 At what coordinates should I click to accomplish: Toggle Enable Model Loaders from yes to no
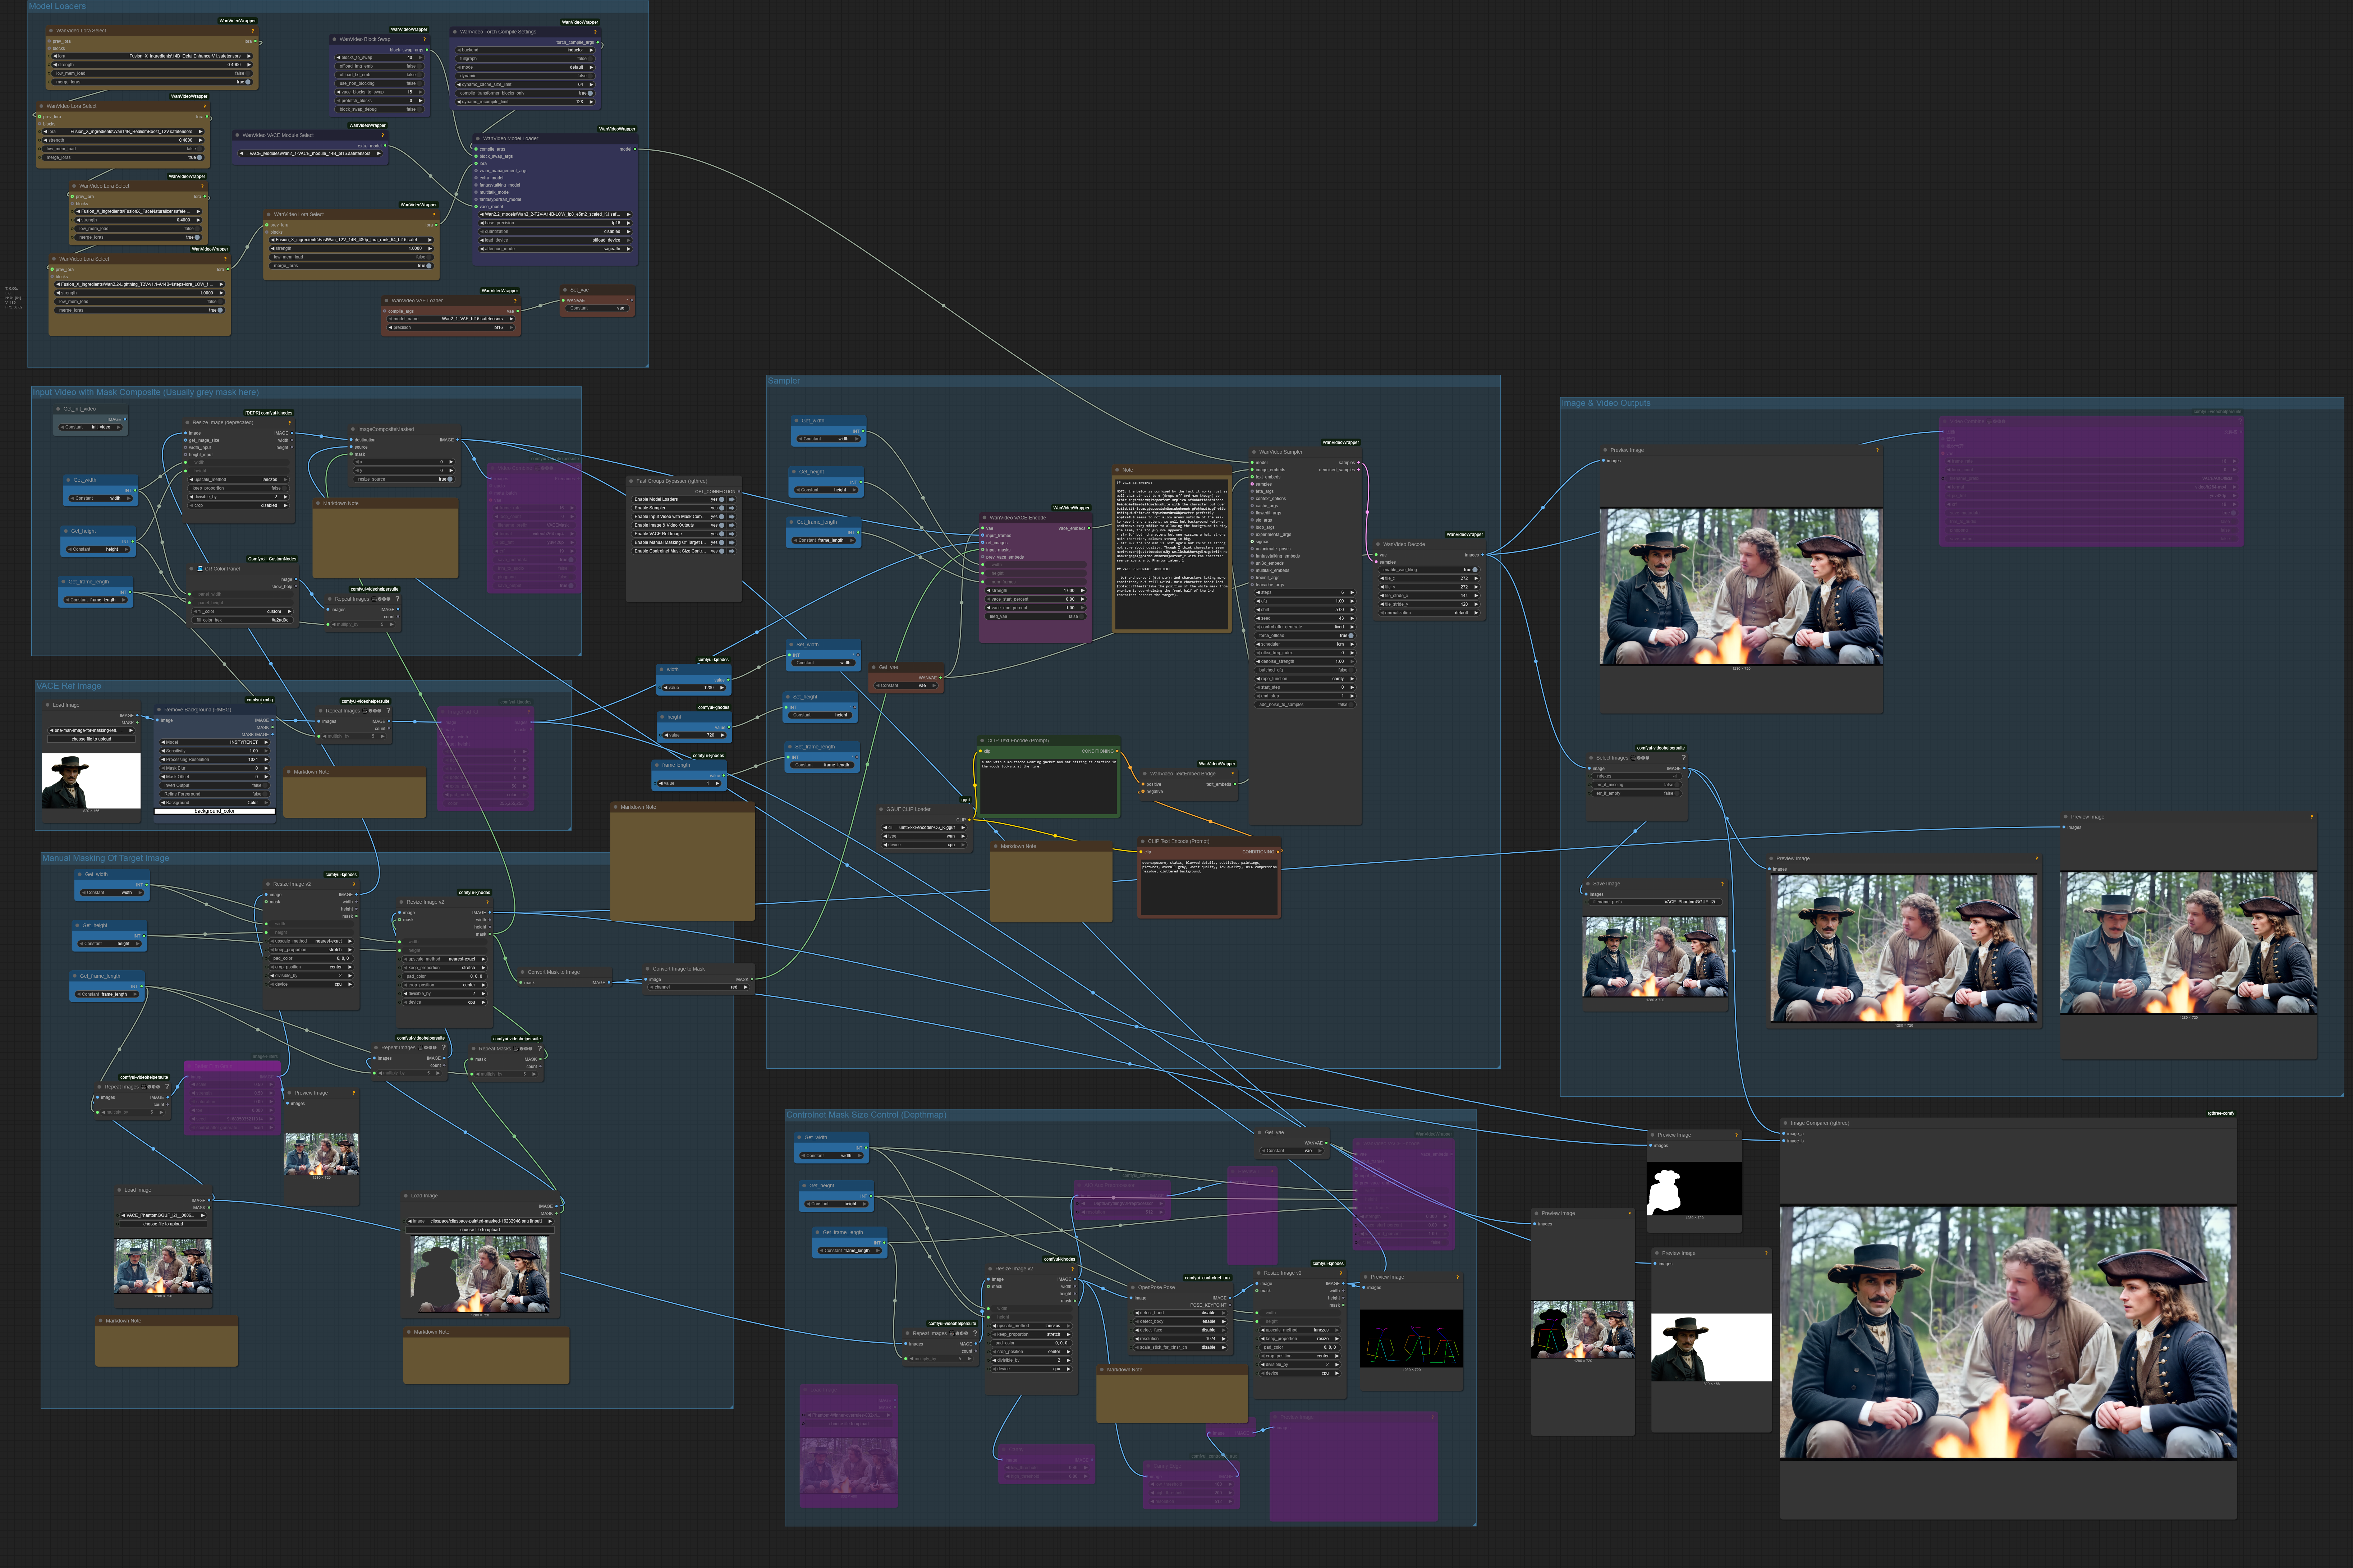pyautogui.click(x=722, y=499)
